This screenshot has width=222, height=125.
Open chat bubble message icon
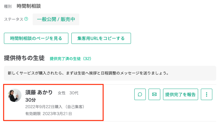coord(140,94)
